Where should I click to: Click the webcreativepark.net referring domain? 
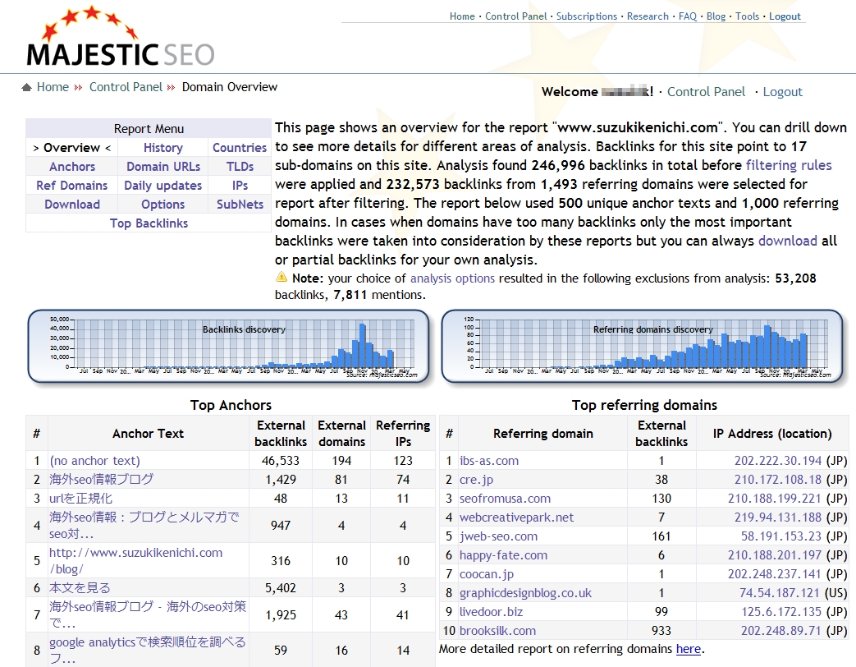516,517
